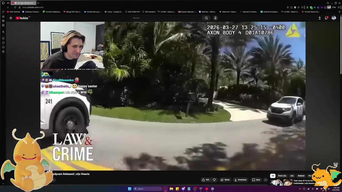The width and height of the screenshot is (342, 192).
Task: Dislike the video with thumbs down
Action: pyautogui.click(x=214, y=180)
